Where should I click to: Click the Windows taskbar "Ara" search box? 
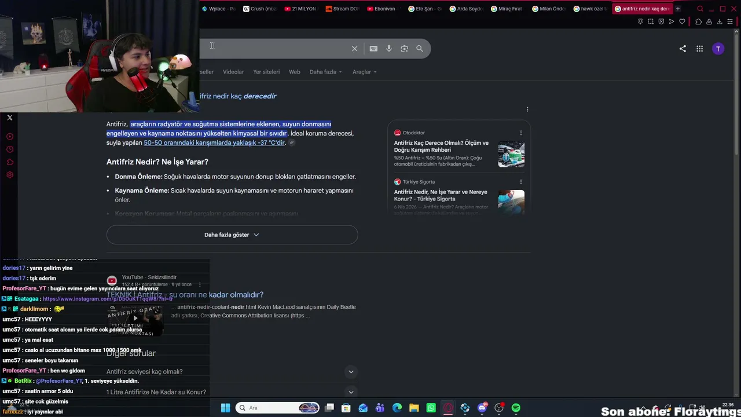(x=278, y=408)
